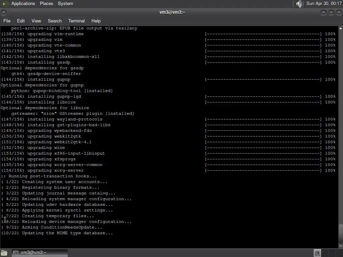Click 'Applying kernel sysctl settings...' line
This screenshot has height=257, width=343.
coord(57,210)
